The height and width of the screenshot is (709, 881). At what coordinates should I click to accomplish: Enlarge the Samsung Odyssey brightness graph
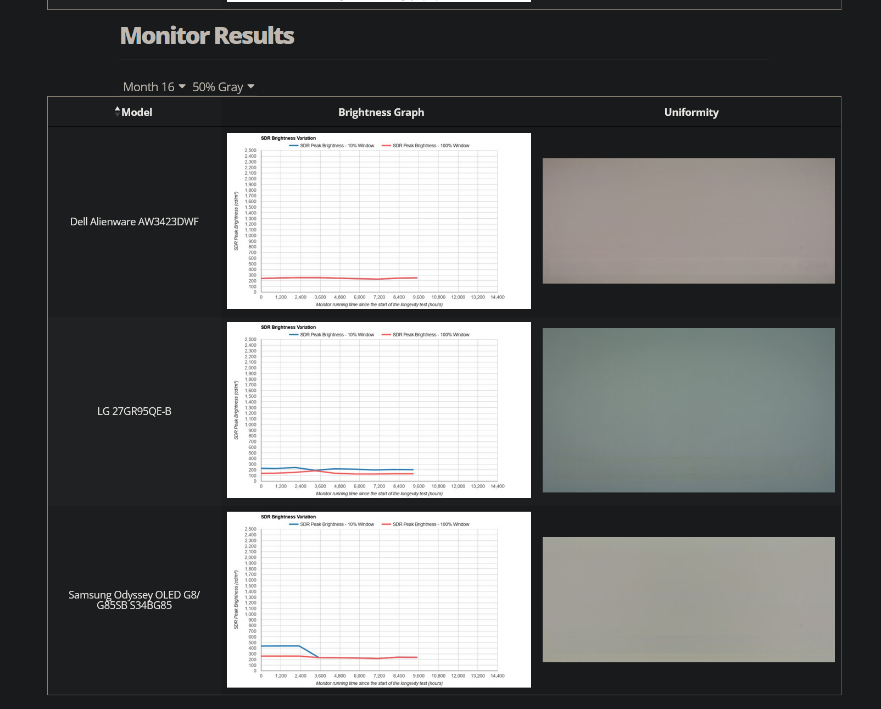(x=379, y=600)
